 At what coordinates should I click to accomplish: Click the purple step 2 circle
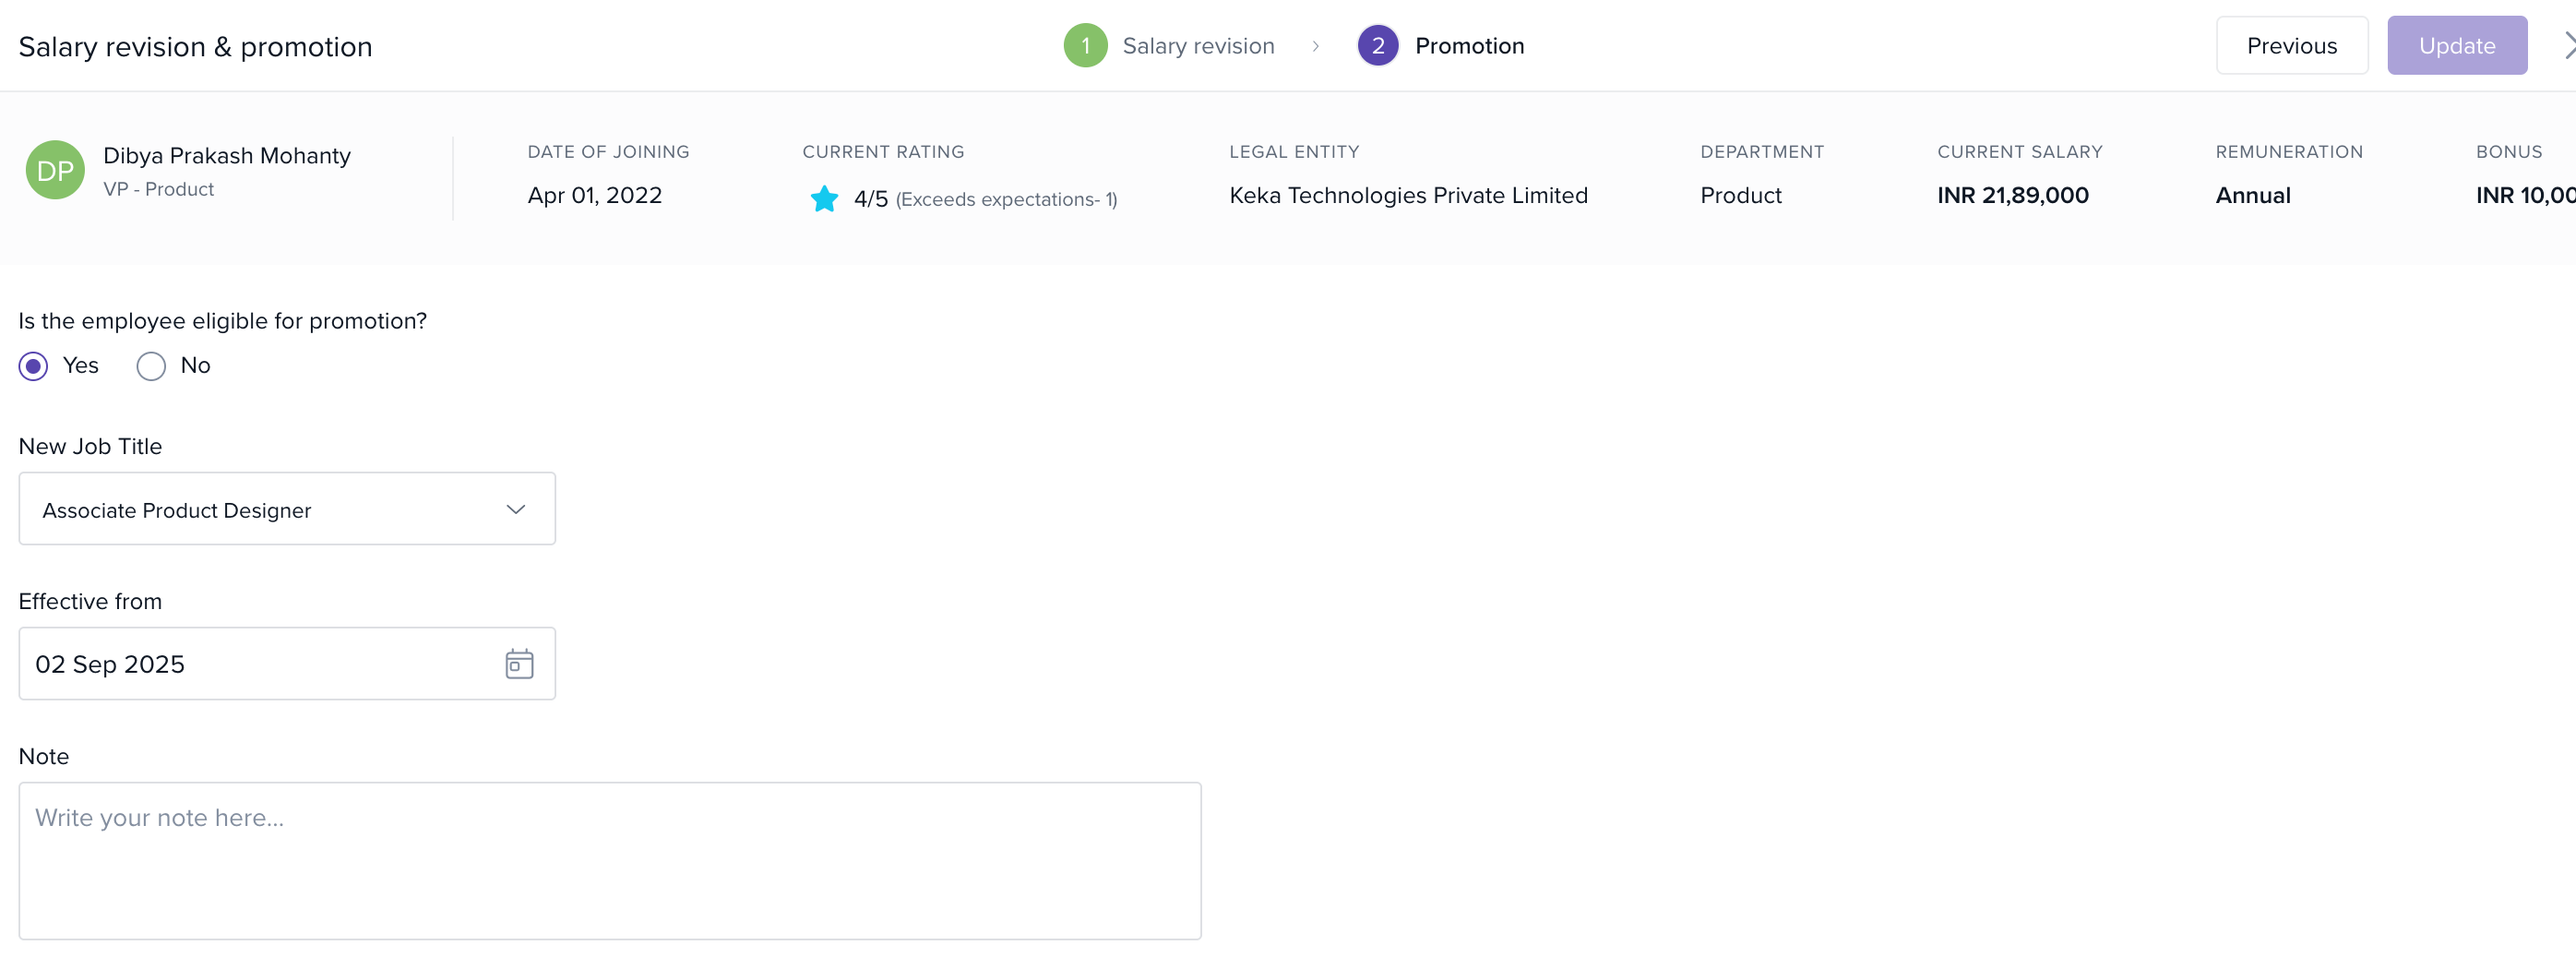tap(1377, 46)
